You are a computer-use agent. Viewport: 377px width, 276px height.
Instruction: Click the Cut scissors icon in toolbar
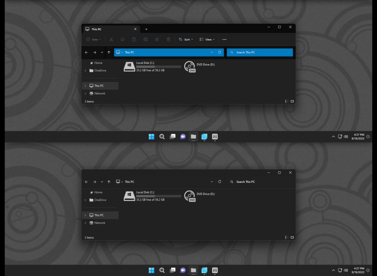tap(111, 39)
